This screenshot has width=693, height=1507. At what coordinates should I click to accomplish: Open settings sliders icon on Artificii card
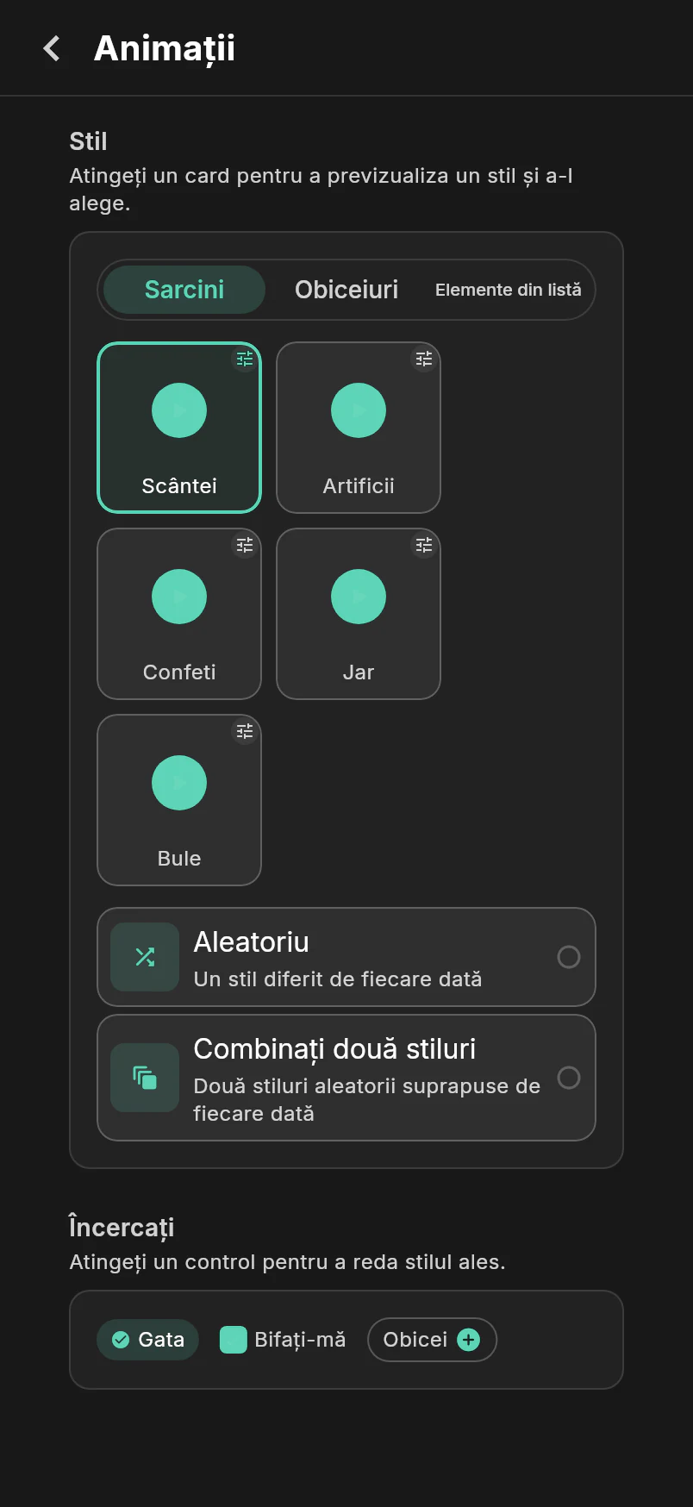[424, 359]
